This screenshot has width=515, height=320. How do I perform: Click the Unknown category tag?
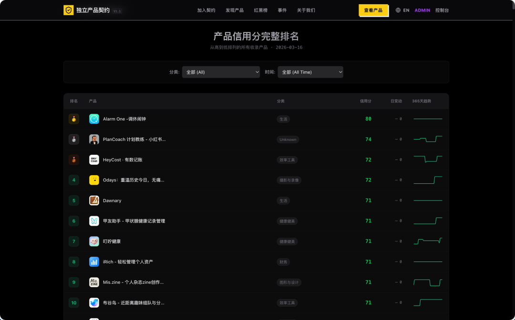pos(288,140)
